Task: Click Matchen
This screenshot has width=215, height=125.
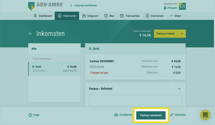Action: 178,115
